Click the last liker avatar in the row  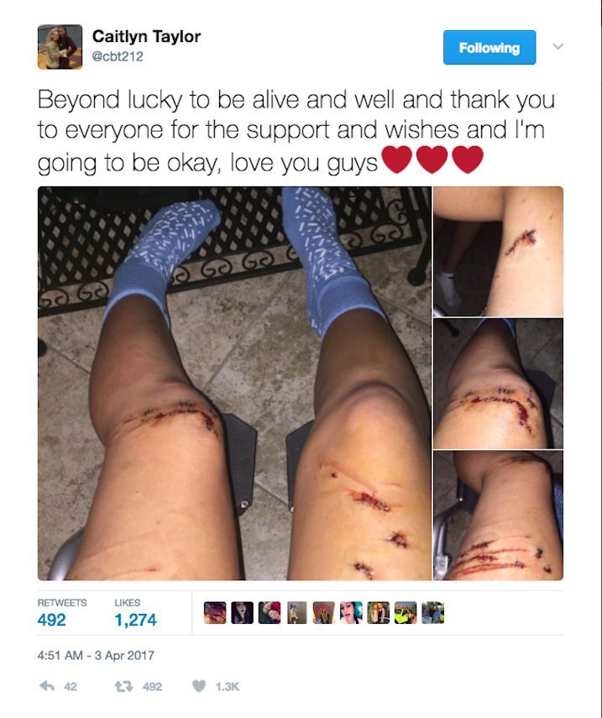(432, 613)
